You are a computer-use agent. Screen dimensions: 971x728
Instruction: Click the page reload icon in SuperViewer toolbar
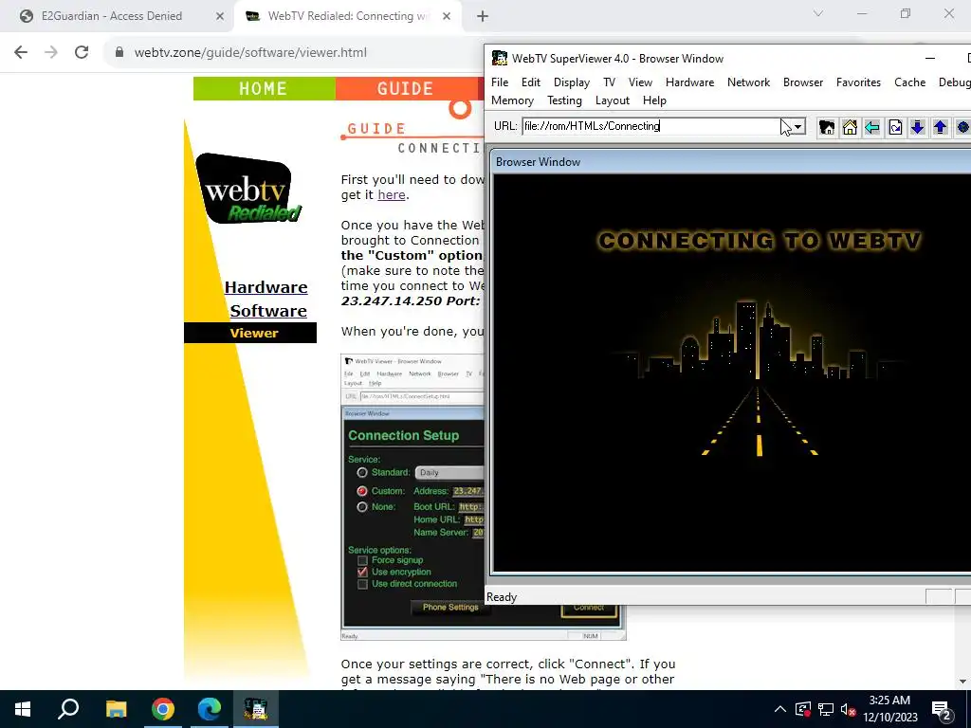click(895, 128)
